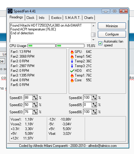Click the Speed05 value field showing 0
This screenshot has height=154, width=134.
tap(87, 105)
